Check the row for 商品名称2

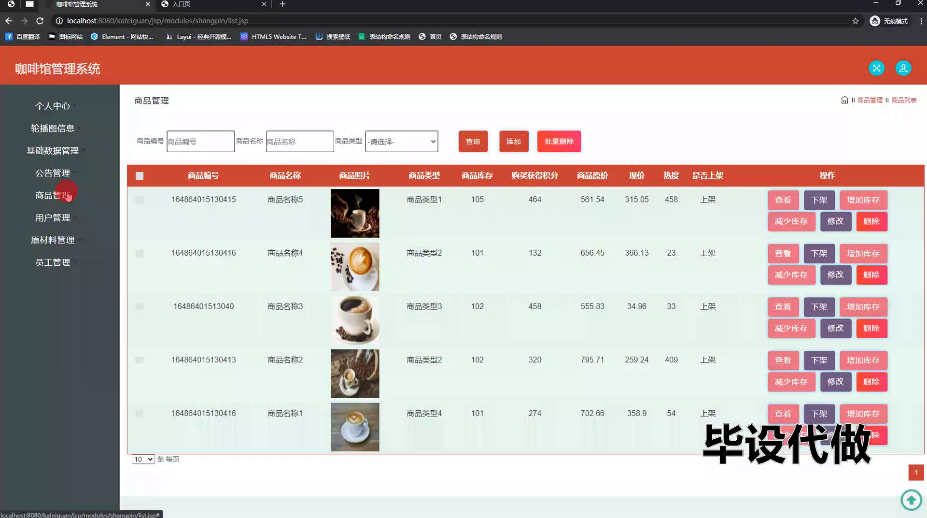(x=140, y=360)
